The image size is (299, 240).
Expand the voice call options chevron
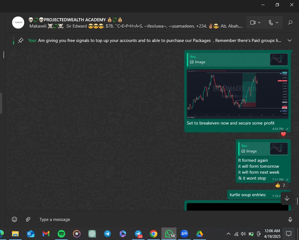pos(277,23)
